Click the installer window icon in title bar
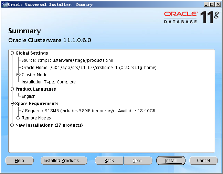The image size is (223, 174). [x=4, y=4]
